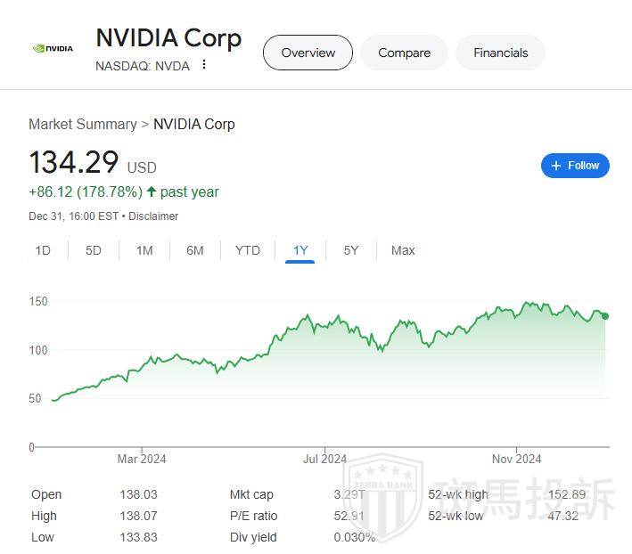Switch to the Overview tab
This screenshot has height=554, width=632.
tap(308, 53)
